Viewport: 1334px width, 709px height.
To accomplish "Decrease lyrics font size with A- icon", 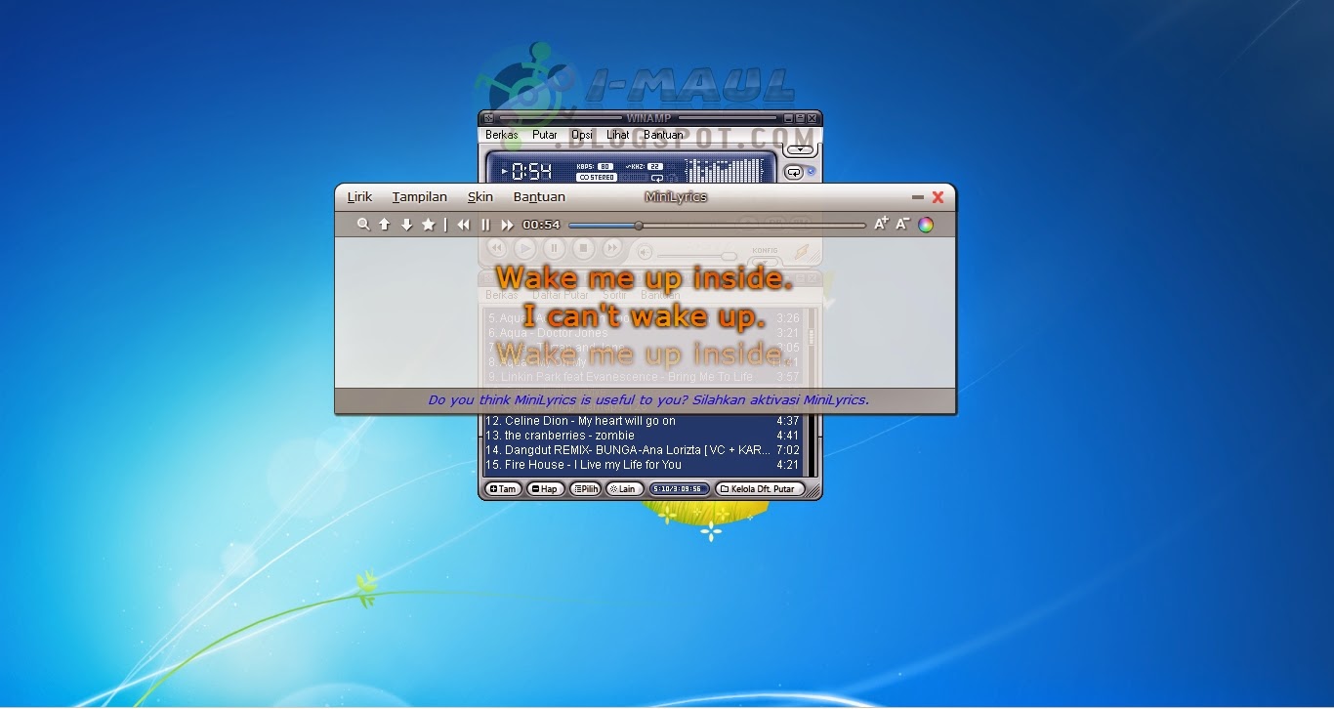I will point(903,224).
